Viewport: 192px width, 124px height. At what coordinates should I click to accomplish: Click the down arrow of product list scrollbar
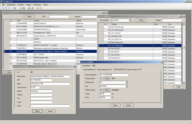[184, 83]
